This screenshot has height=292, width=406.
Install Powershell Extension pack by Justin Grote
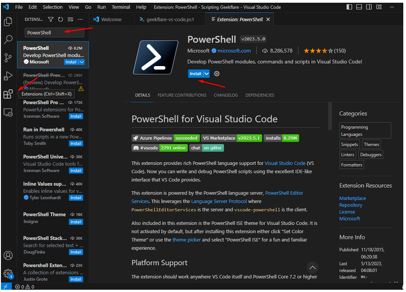pos(76,279)
